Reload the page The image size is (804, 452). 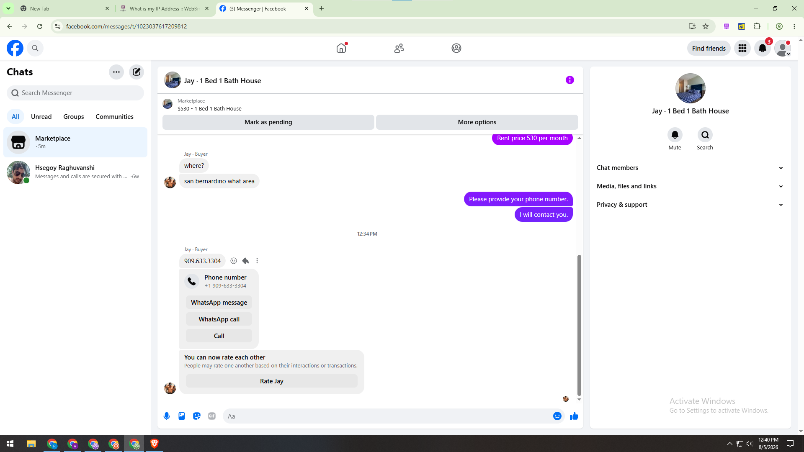[40, 26]
